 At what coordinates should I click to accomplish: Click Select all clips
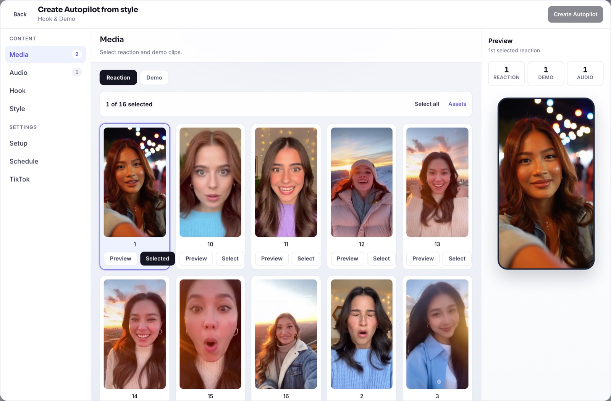427,104
